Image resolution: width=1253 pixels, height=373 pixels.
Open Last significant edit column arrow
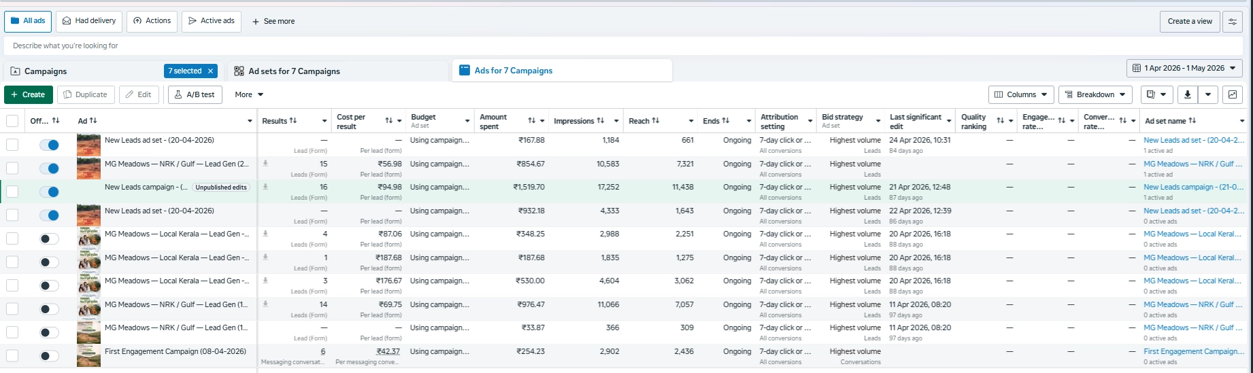[949, 121]
